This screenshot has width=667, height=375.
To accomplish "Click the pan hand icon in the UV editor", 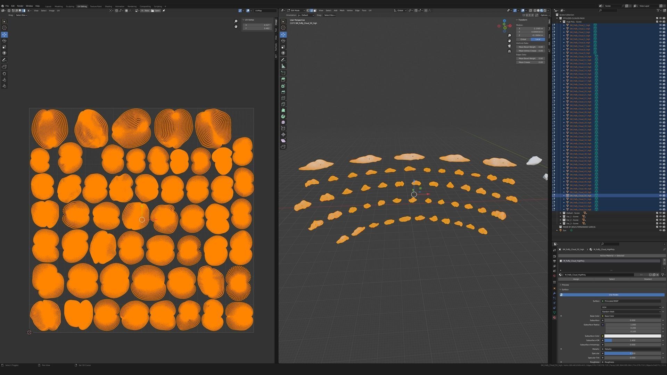I will pos(236,26).
